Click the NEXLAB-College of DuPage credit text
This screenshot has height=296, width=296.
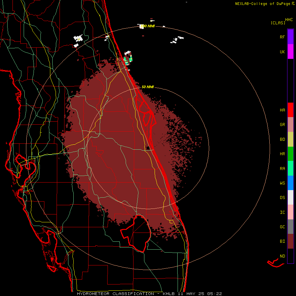[x=262, y=4]
